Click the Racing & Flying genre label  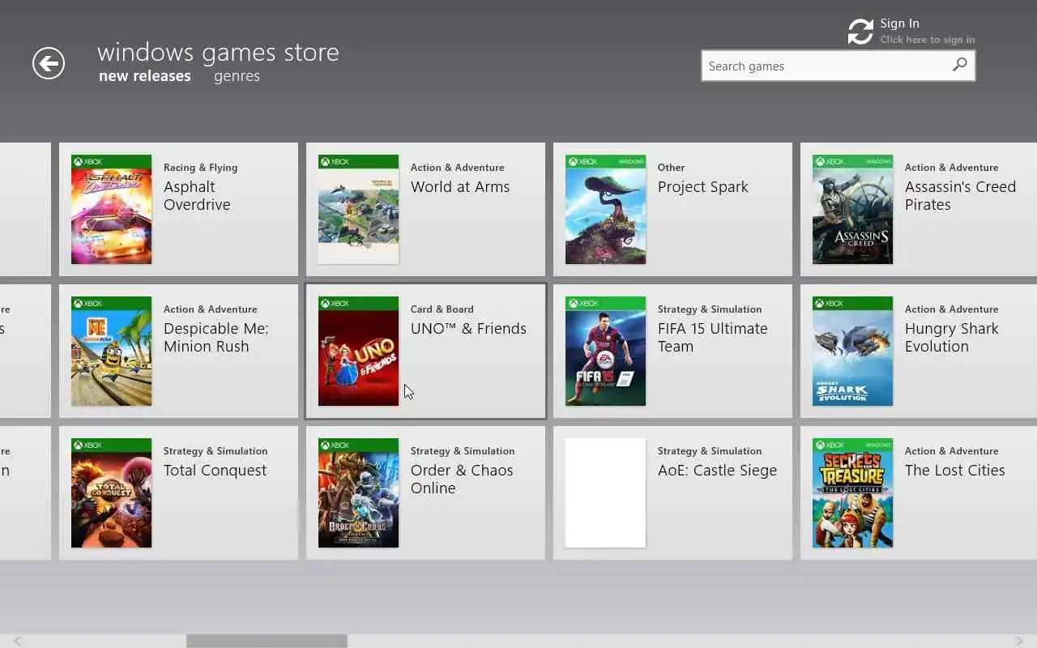[x=200, y=168]
